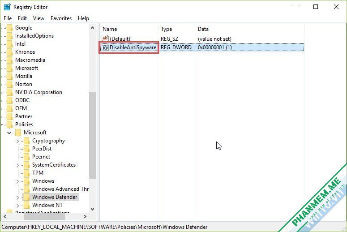Open the File menu

(8, 18)
